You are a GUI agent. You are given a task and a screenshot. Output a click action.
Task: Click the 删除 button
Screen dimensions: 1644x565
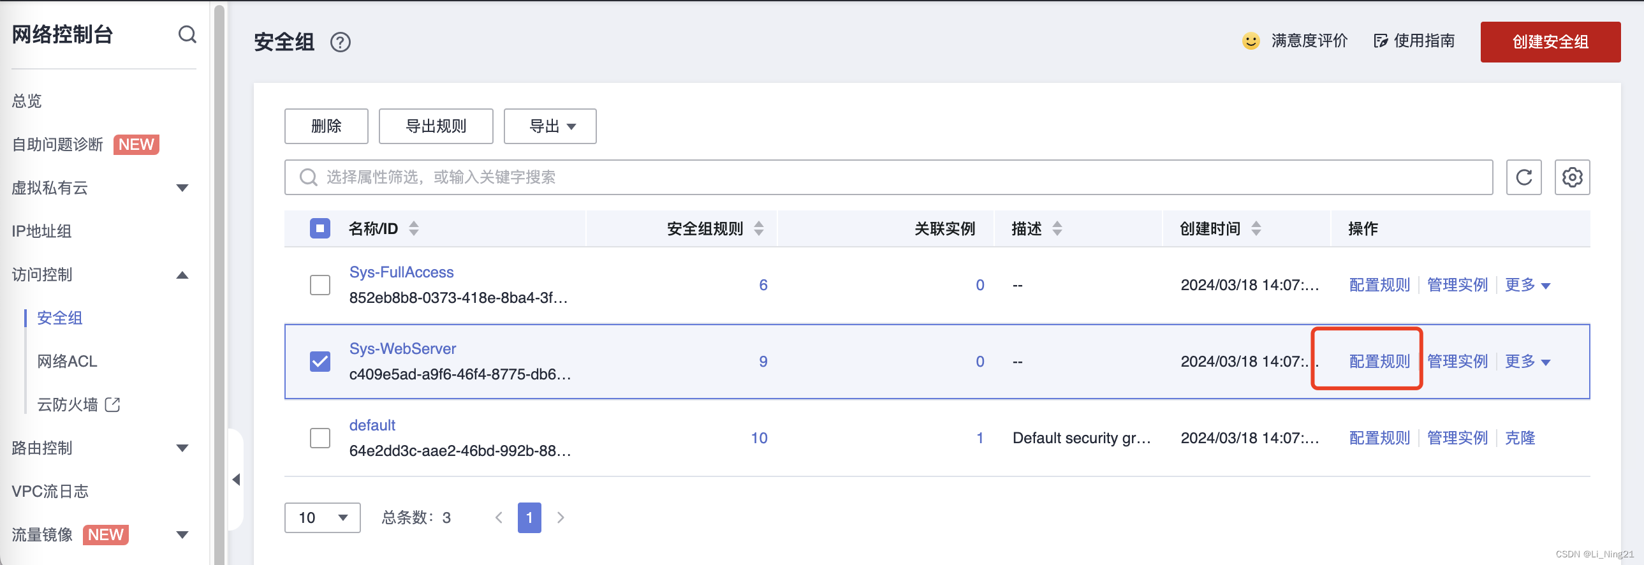[x=326, y=126]
